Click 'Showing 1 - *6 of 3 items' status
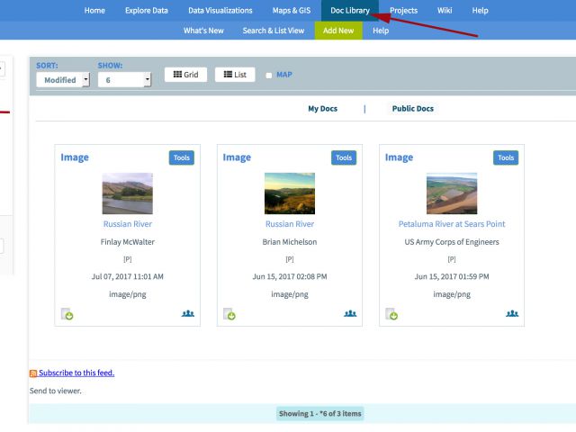The height and width of the screenshot is (432, 576). 320,414
